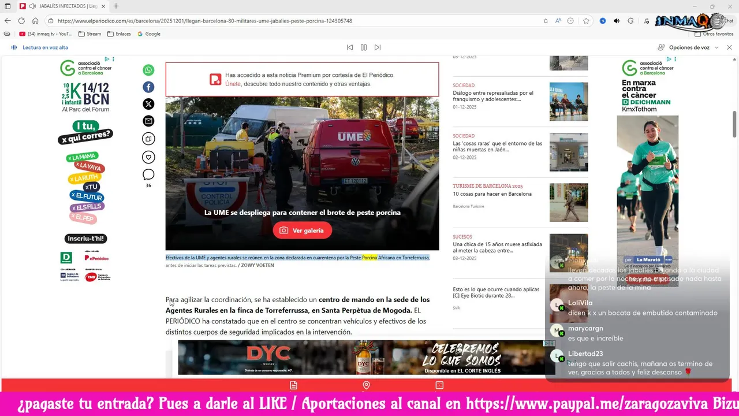Open the browser home page icon
739x416 pixels.
pyautogui.click(x=35, y=21)
